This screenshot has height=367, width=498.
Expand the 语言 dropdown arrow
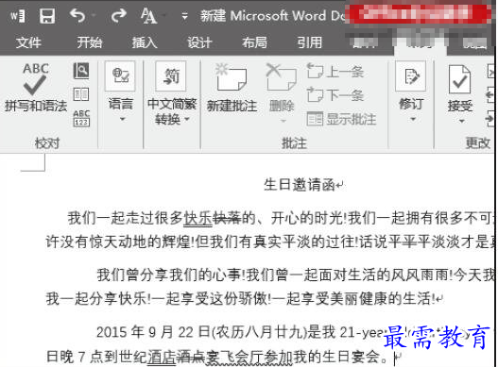tap(123, 119)
